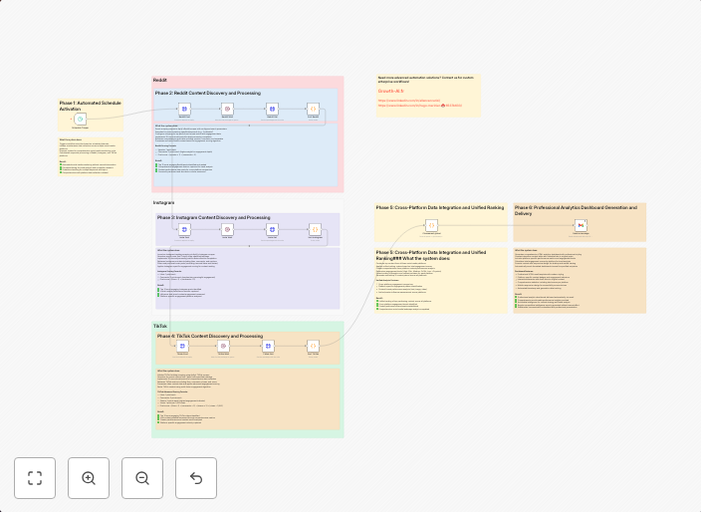
Task: Select the Phase 1 Automated Schedule Activation note
Action: click(x=90, y=105)
